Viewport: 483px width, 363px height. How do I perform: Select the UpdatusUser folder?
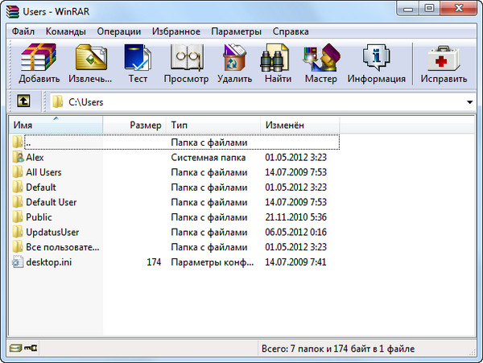(52, 232)
